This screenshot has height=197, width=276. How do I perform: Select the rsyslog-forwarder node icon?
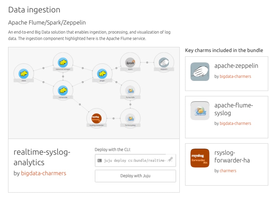(x=96, y=118)
